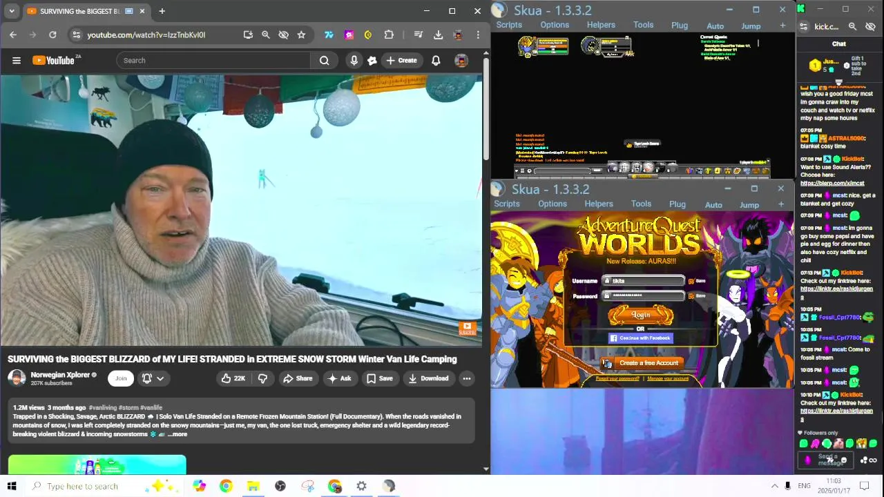Open Windows Start menu
Viewport: 884px width, 497px height.
point(12,486)
